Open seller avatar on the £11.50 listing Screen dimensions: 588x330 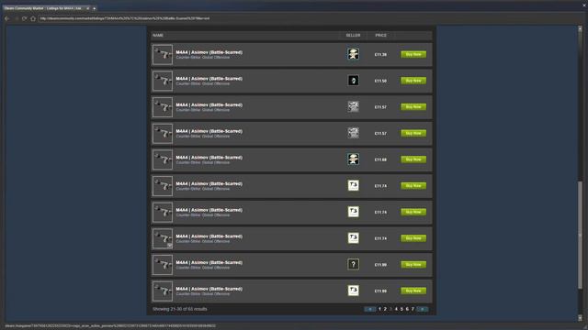click(353, 80)
